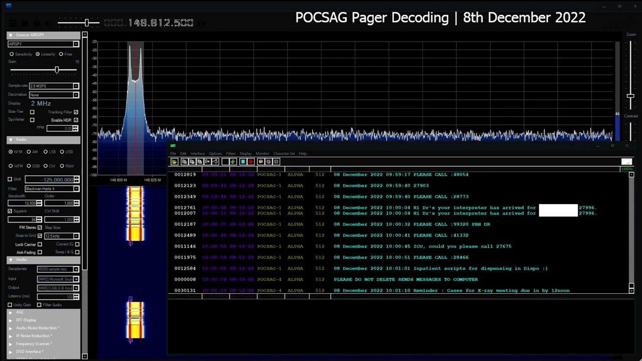Image resolution: width=642 pixels, height=361 pixels.
Task: Click the eraser icon in PDW toolbar
Action: click(x=215, y=161)
